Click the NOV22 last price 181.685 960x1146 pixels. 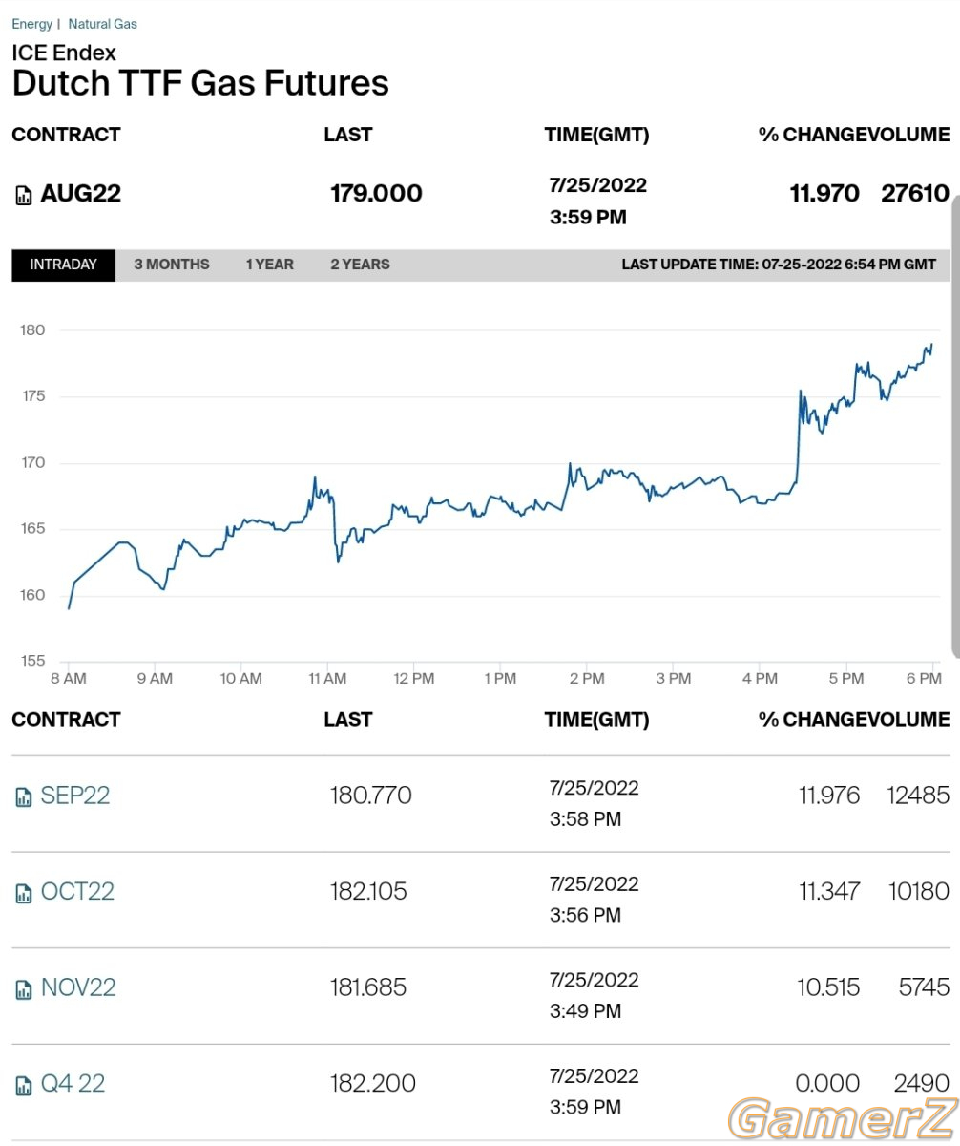[x=368, y=987]
